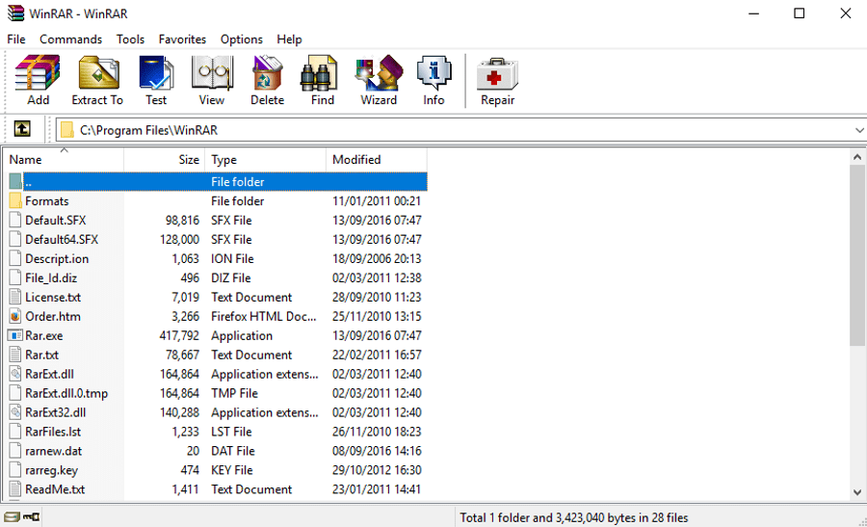Click the parent folder '..' row icon

15,181
